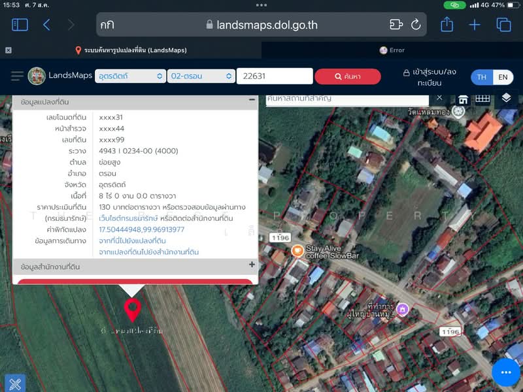Select the temple marker วัดแหลมทอง
This screenshot has height=392, width=523.
(x=458, y=111)
